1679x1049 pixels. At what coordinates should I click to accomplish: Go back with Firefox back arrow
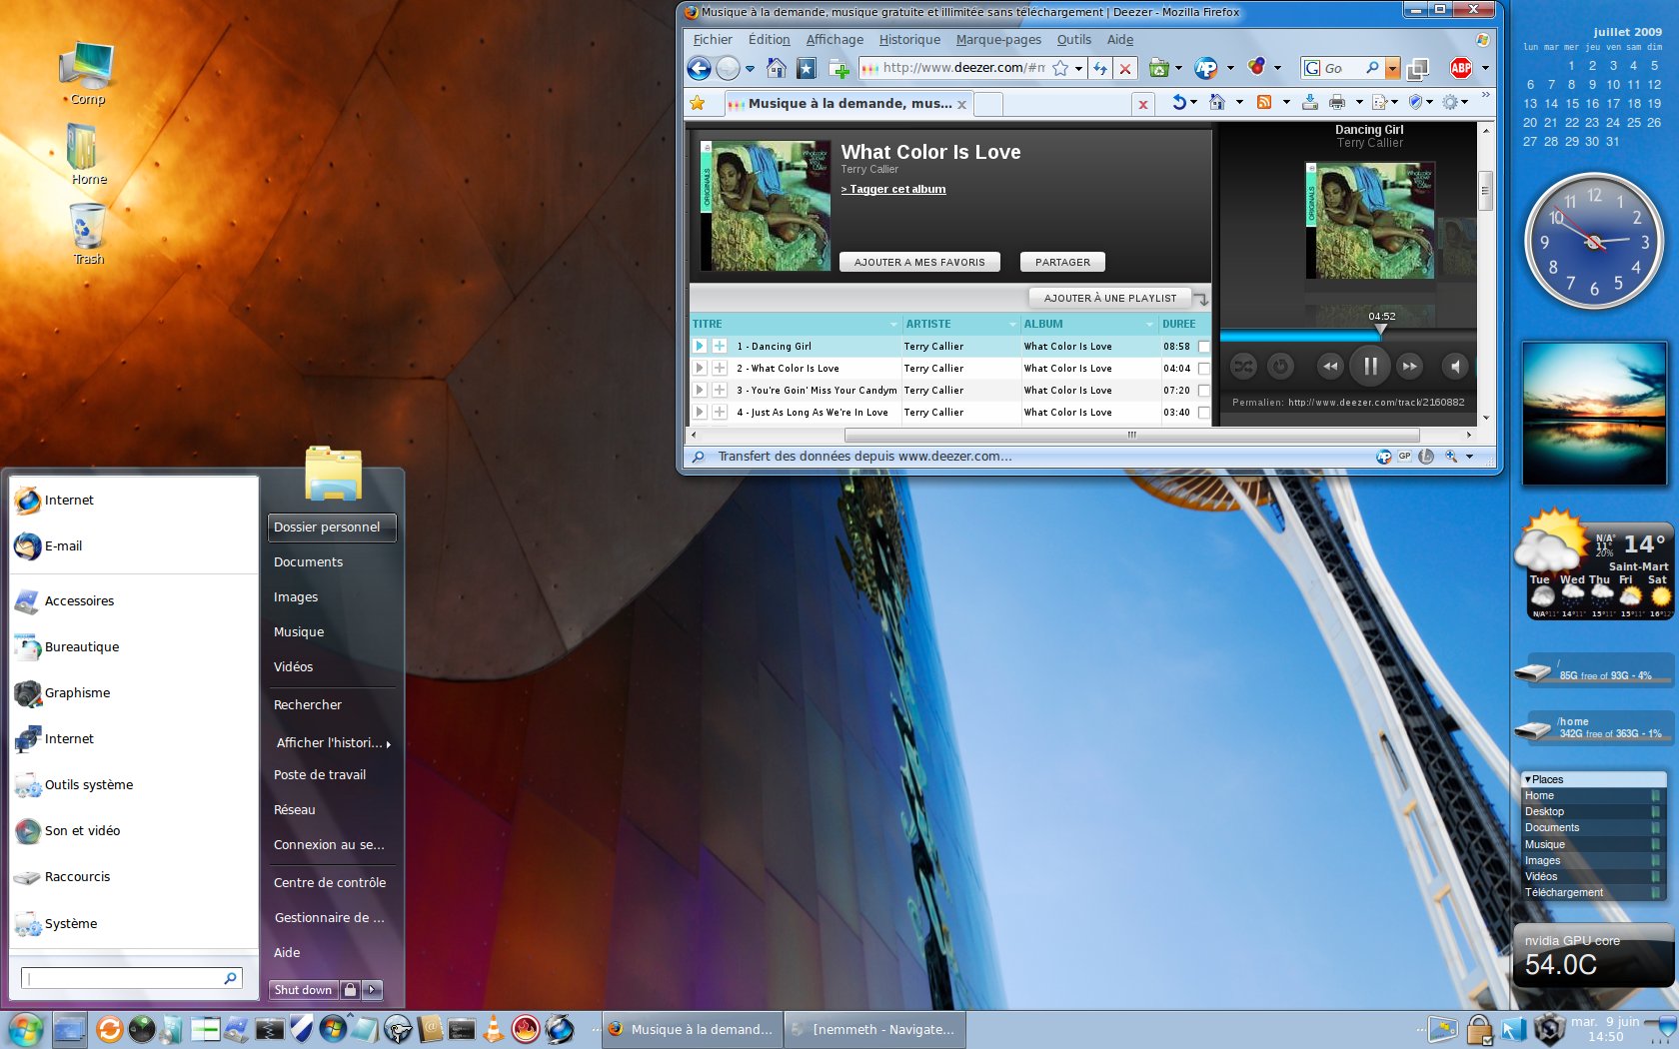[x=700, y=68]
